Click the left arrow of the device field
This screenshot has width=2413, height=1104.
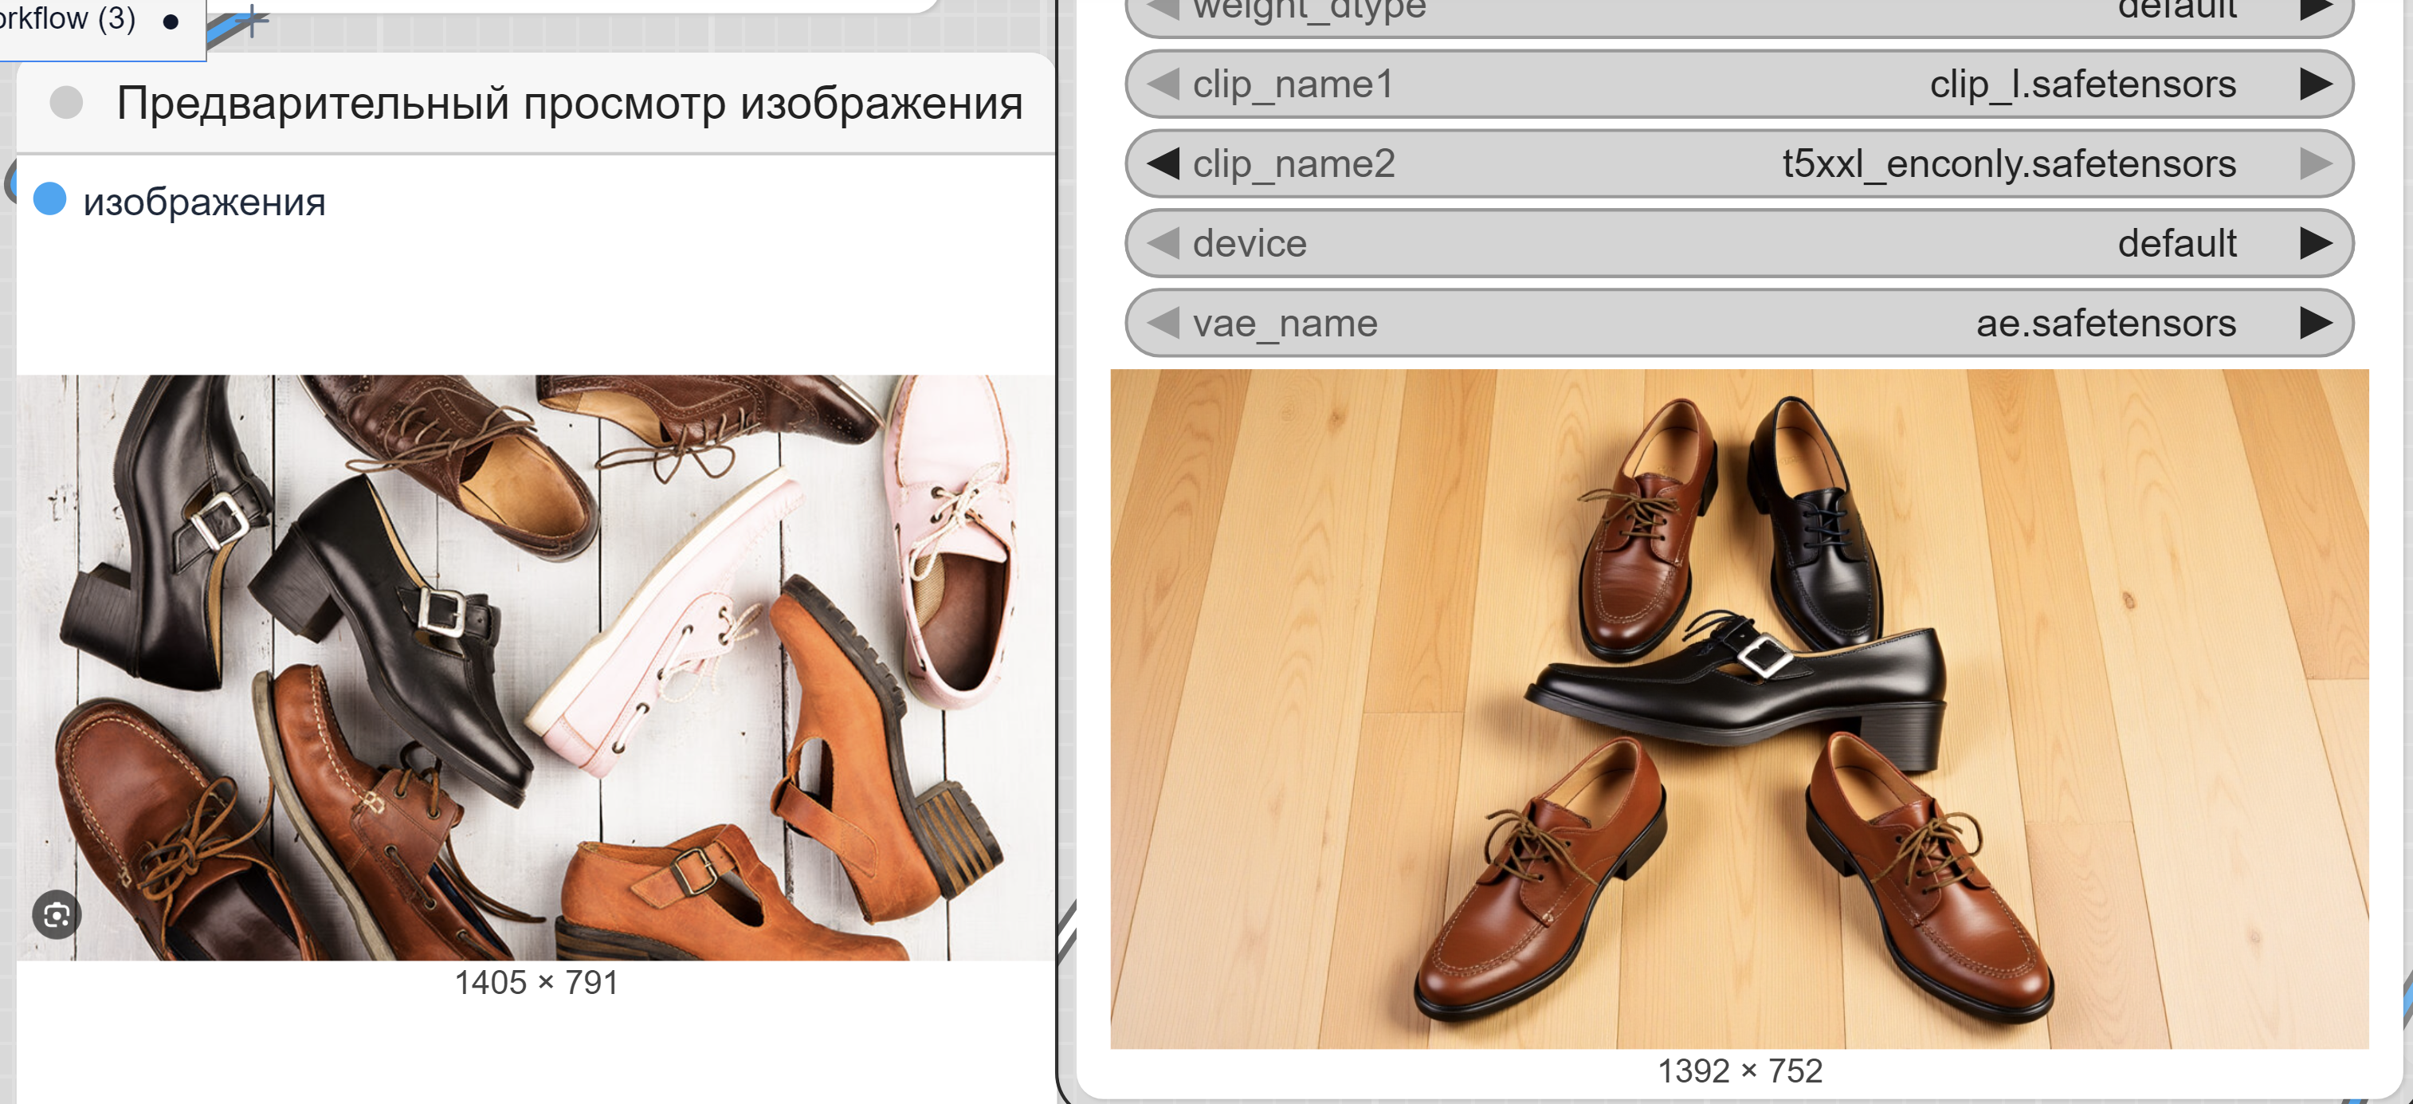coord(1163,244)
